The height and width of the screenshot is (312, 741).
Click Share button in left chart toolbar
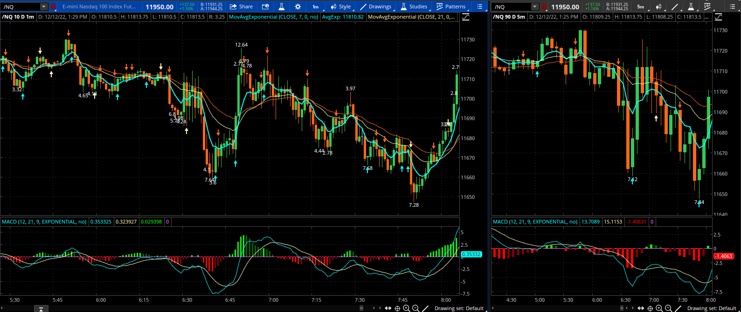coord(241,7)
